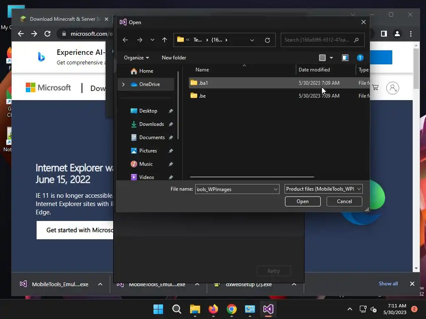Open the File name history dropdown
Image resolution: width=426 pixels, height=319 pixels.
click(275, 189)
